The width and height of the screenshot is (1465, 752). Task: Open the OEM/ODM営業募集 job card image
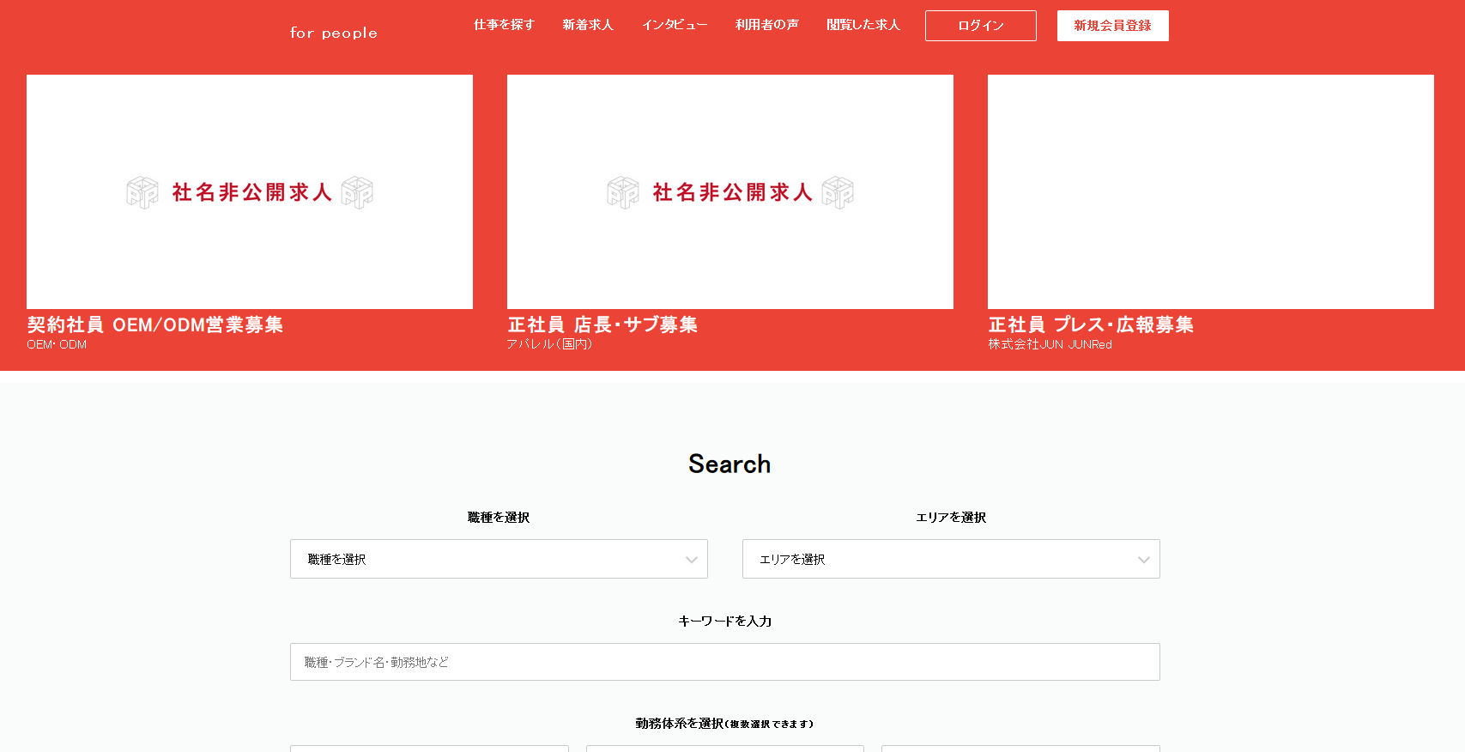tap(250, 191)
